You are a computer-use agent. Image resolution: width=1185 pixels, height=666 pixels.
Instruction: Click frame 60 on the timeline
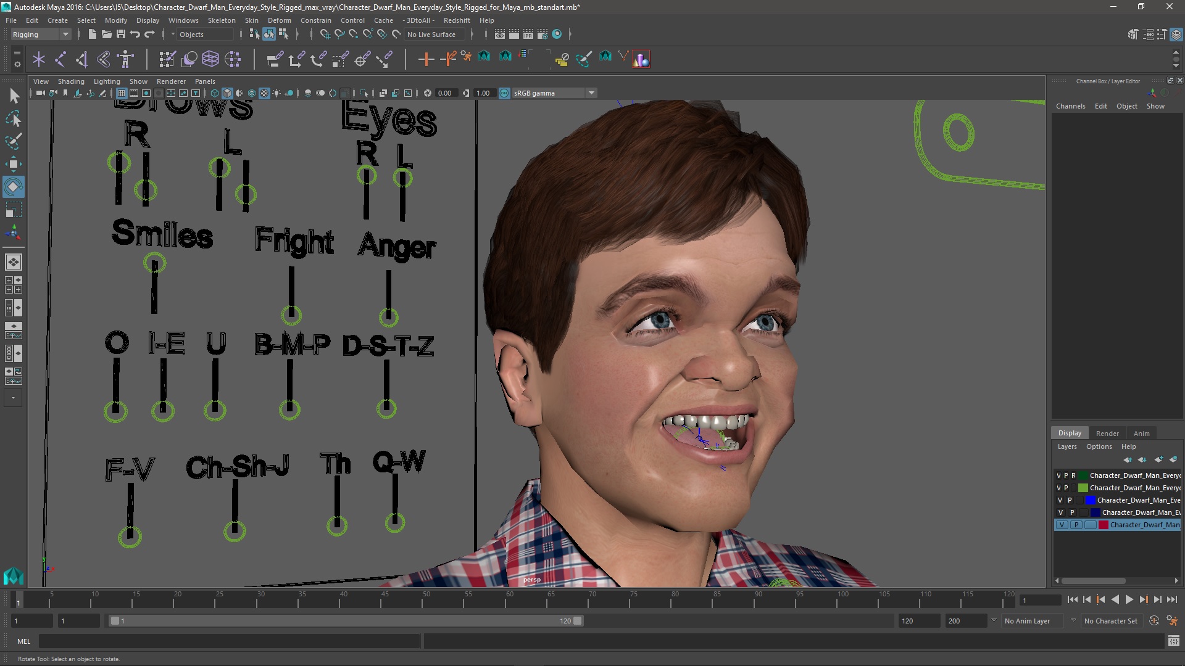[x=509, y=599]
